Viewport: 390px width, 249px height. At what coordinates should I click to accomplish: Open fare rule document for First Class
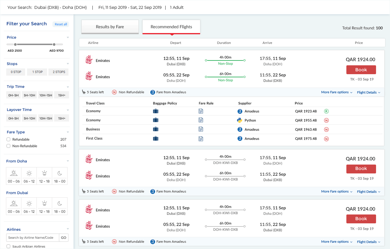click(x=201, y=139)
